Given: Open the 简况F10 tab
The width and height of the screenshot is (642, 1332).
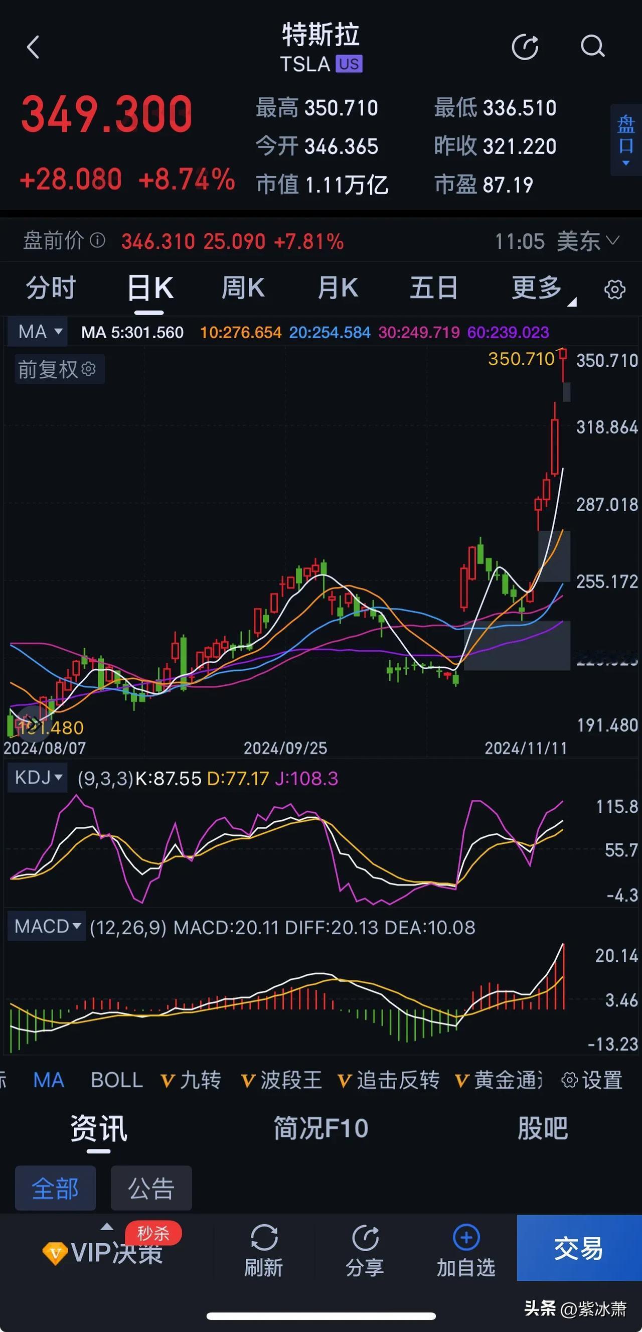Looking at the screenshot, I should pos(321,1128).
